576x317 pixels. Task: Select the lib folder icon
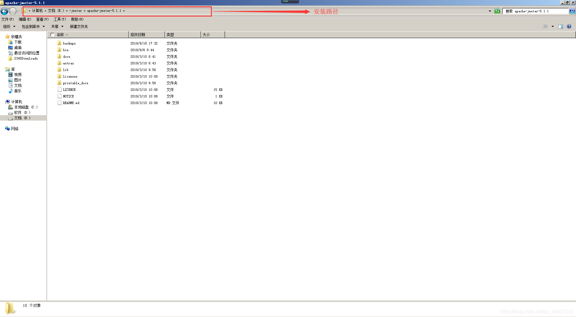(59, 69)
